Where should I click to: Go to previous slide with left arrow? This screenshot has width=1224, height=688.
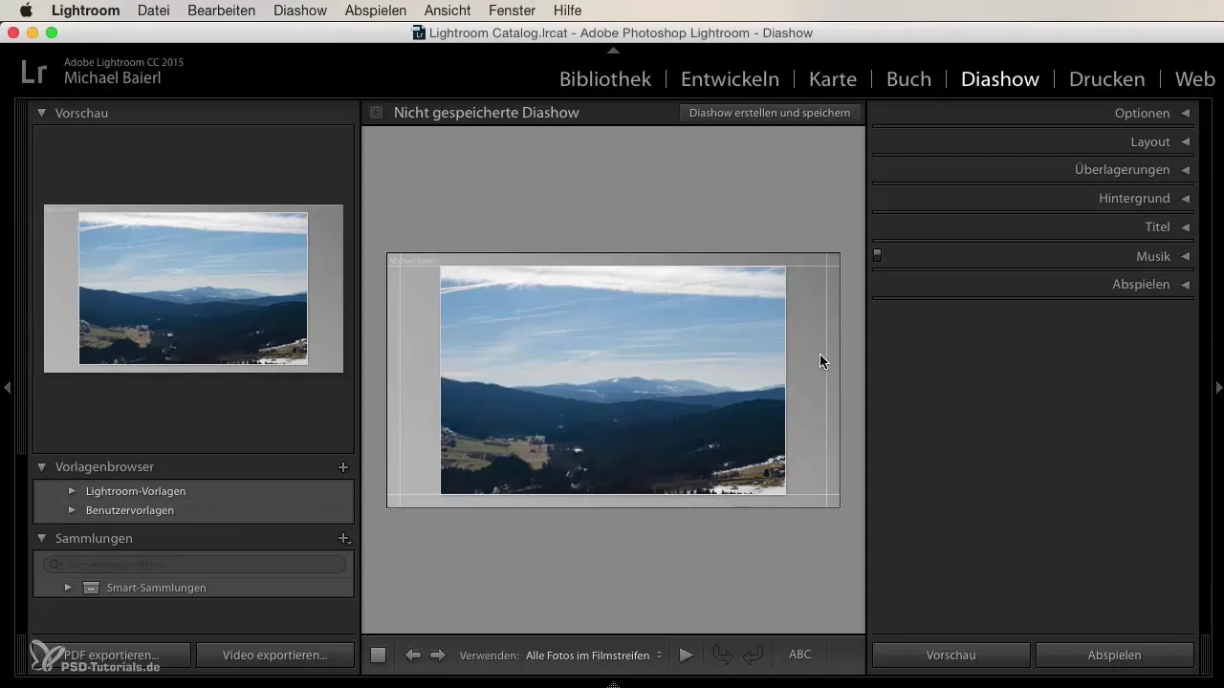[x=413, y=656]
